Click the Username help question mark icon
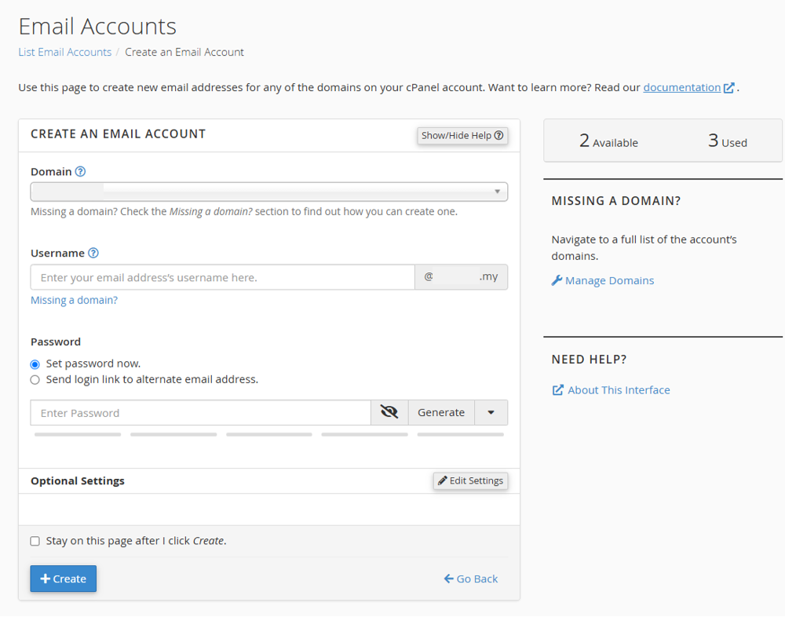The image size is (785, 617). [x=93, y=254]
